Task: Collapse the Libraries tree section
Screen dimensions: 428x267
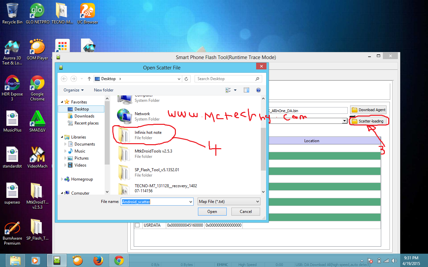Action: [62, 137]
